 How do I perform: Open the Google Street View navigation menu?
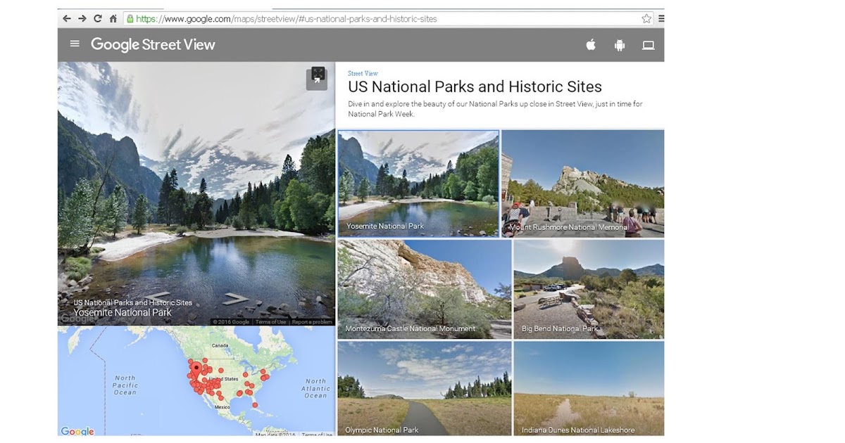[x=74, y=44]
